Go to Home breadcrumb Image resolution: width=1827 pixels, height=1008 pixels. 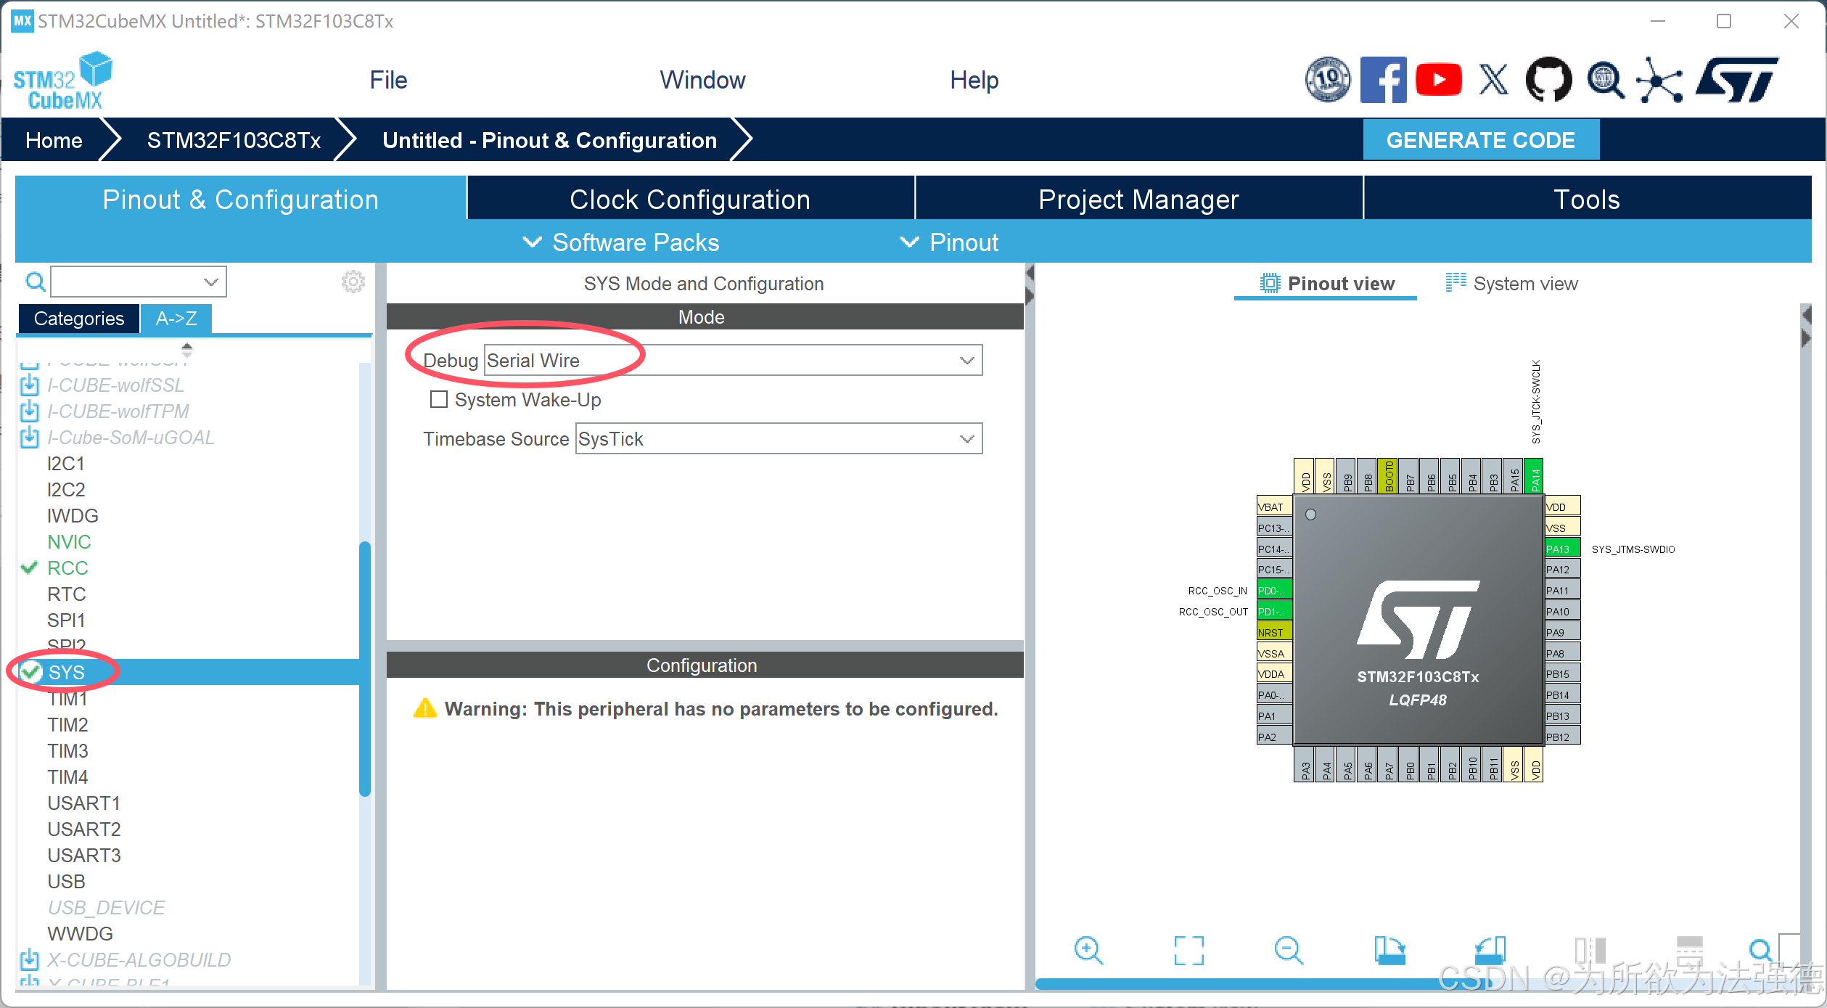[x=54, y=140]
